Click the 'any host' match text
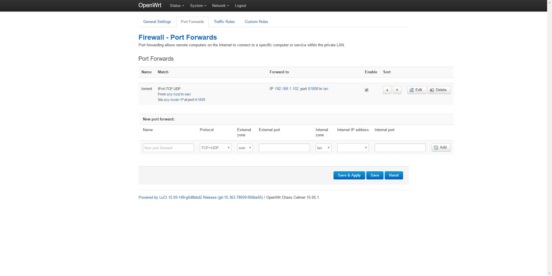The width and height of the screenshot is (552, 276). pyautogui.click(x=173, y=94)
